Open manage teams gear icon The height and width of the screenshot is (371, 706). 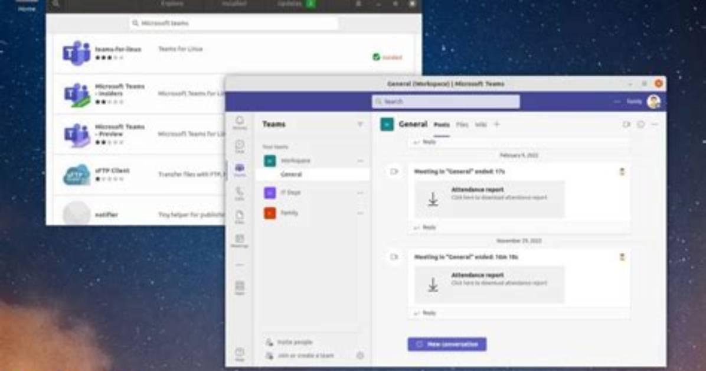click(360, 356)
